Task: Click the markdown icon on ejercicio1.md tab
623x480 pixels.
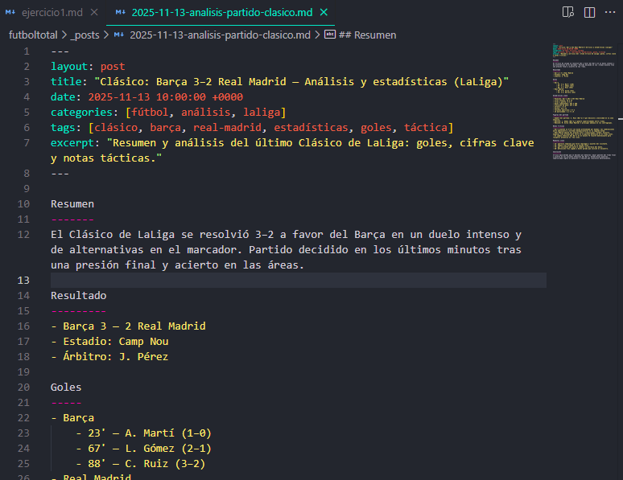Action: pyautogui.click(x=11, y=12)
